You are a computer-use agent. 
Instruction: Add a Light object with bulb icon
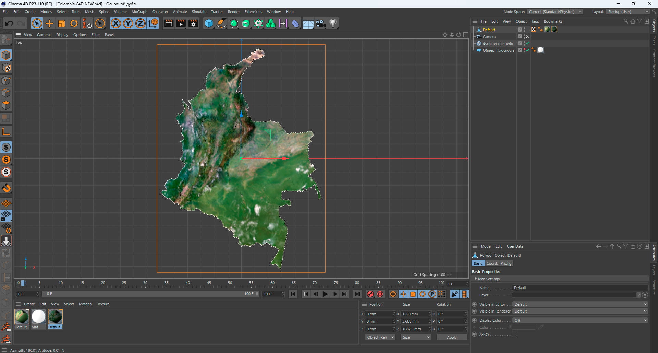(x=333, y=23)
